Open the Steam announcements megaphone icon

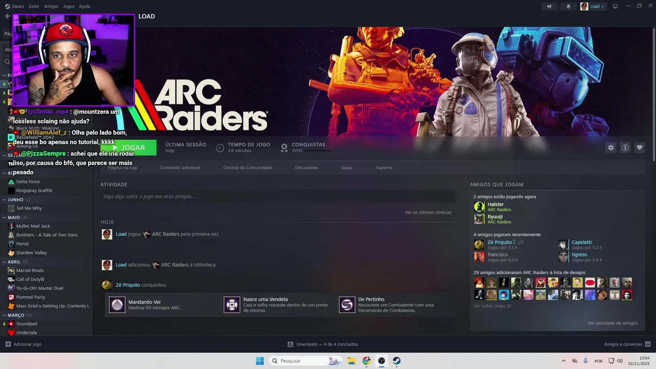pyautogui.click(x=549, y=7)
